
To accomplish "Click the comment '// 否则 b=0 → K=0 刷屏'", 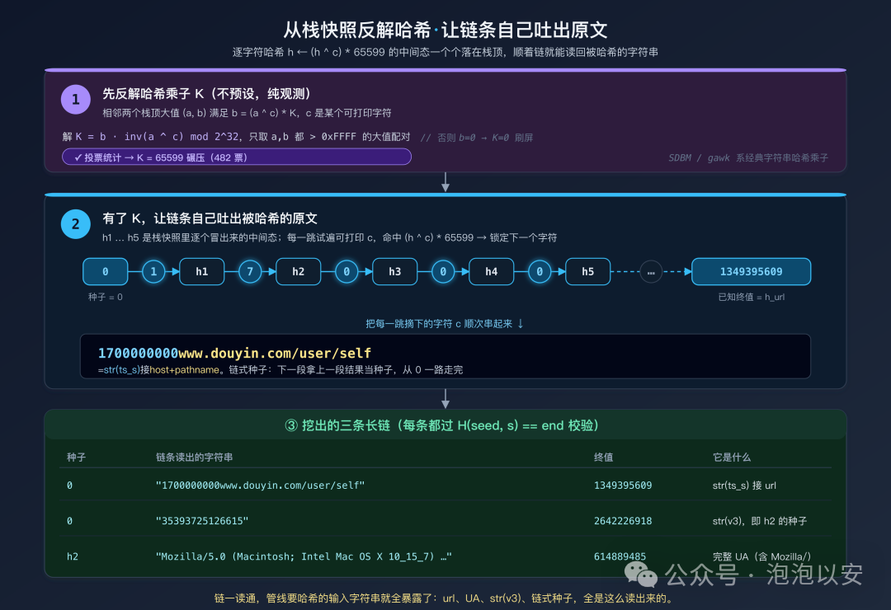I will (476, 138).
